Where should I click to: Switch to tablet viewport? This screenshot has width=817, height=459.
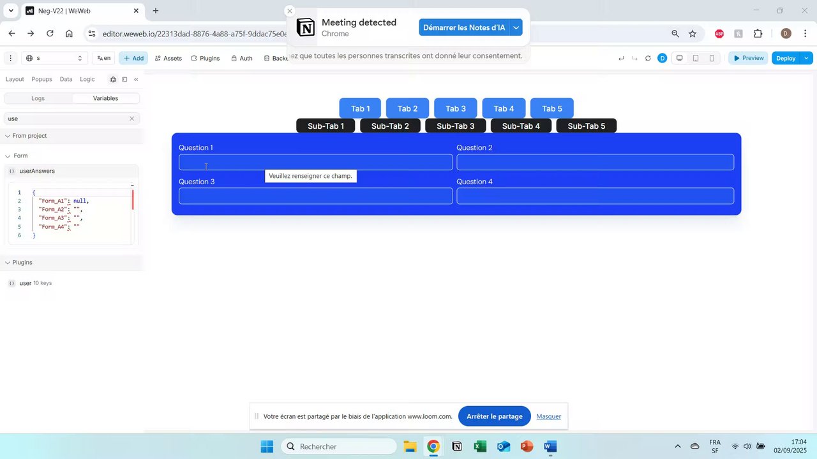coord(696,59)
